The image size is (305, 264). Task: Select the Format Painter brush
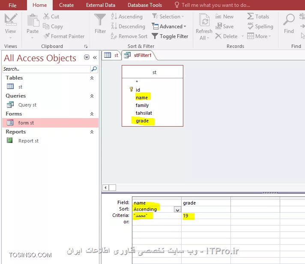click(x=46, y=36)
